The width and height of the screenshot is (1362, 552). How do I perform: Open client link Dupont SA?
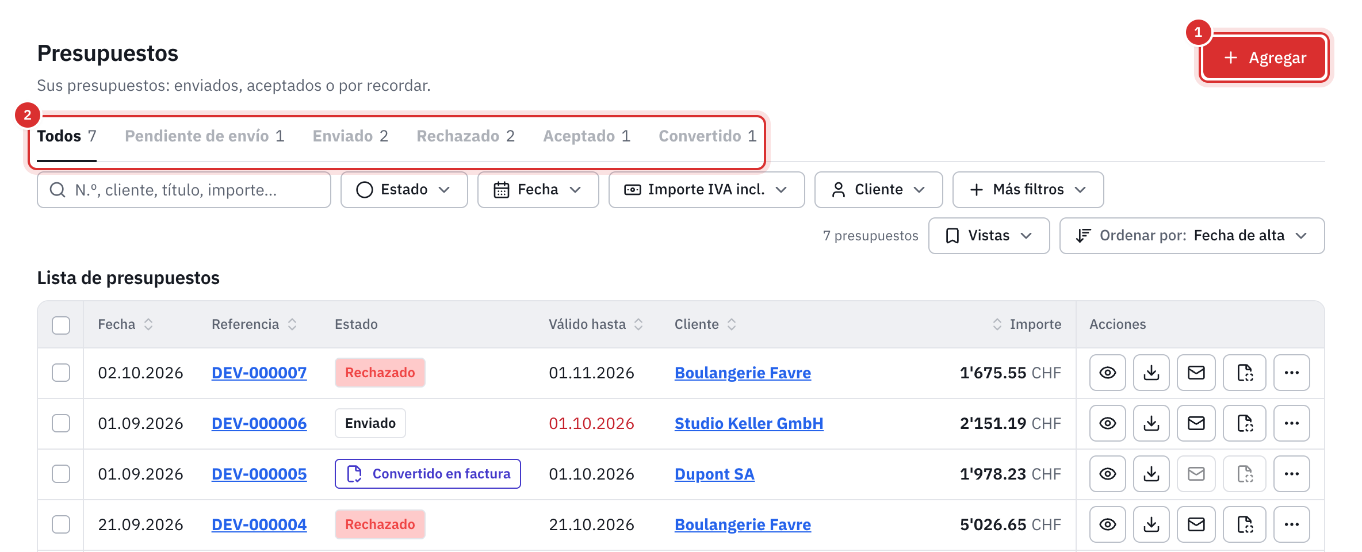pyautogui.click(x=714, y=474)
